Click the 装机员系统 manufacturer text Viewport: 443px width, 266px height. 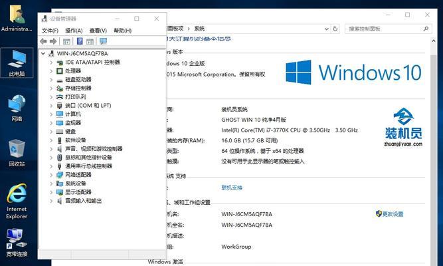coord(234,109)
